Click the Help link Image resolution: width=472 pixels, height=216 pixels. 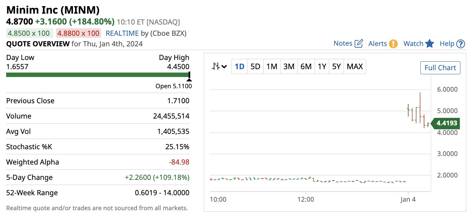coord(447,44)
